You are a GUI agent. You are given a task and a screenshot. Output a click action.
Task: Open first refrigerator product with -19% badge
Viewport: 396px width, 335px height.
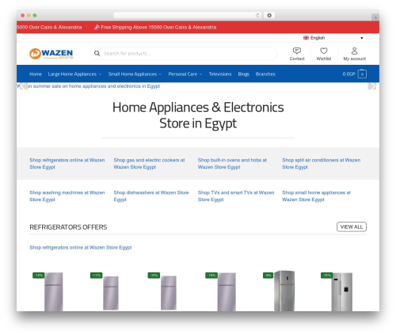[54, 291]
